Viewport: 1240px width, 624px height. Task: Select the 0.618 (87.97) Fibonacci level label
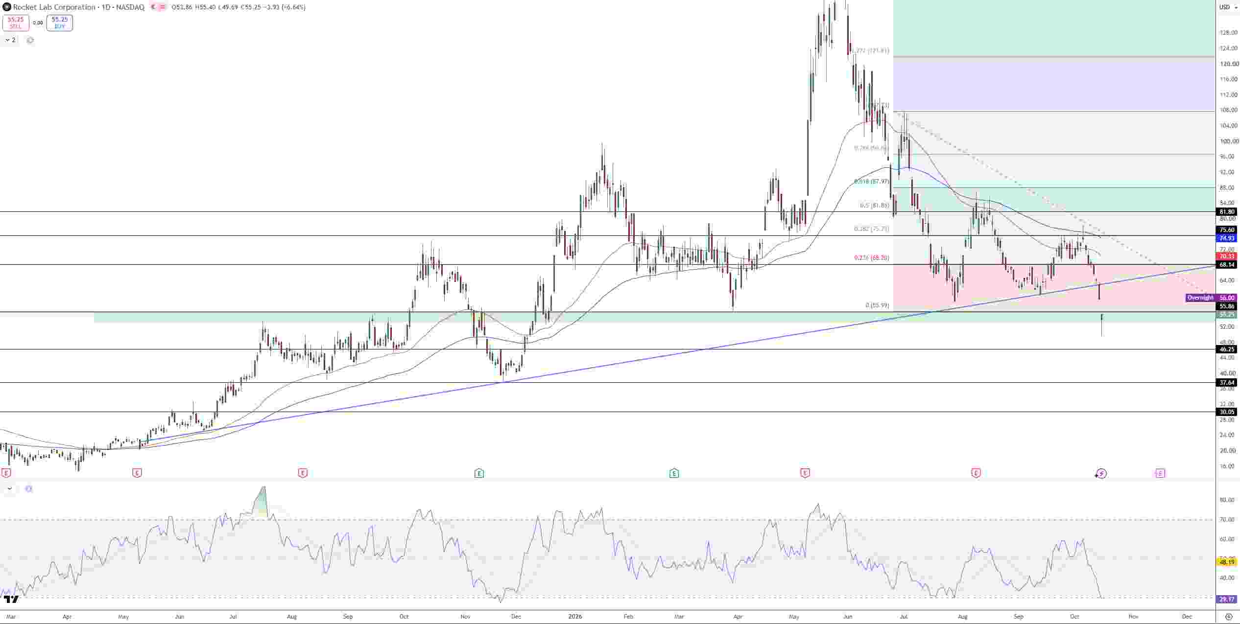(x=871, y=182)
